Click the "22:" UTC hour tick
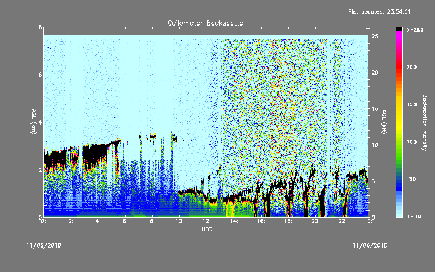 (343, 221)
